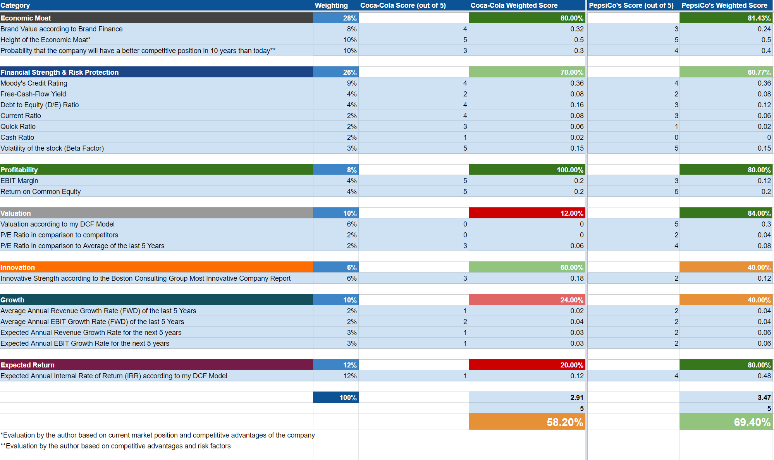Select the Weighting column header
Viewport: 774px width, 460px height.
tap(336, 5)
